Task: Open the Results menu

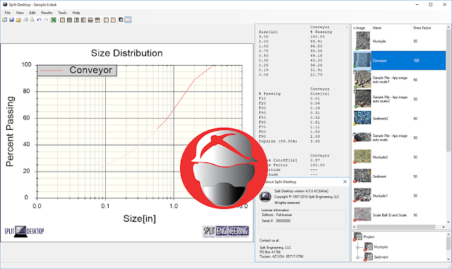Action: point(47,13)
